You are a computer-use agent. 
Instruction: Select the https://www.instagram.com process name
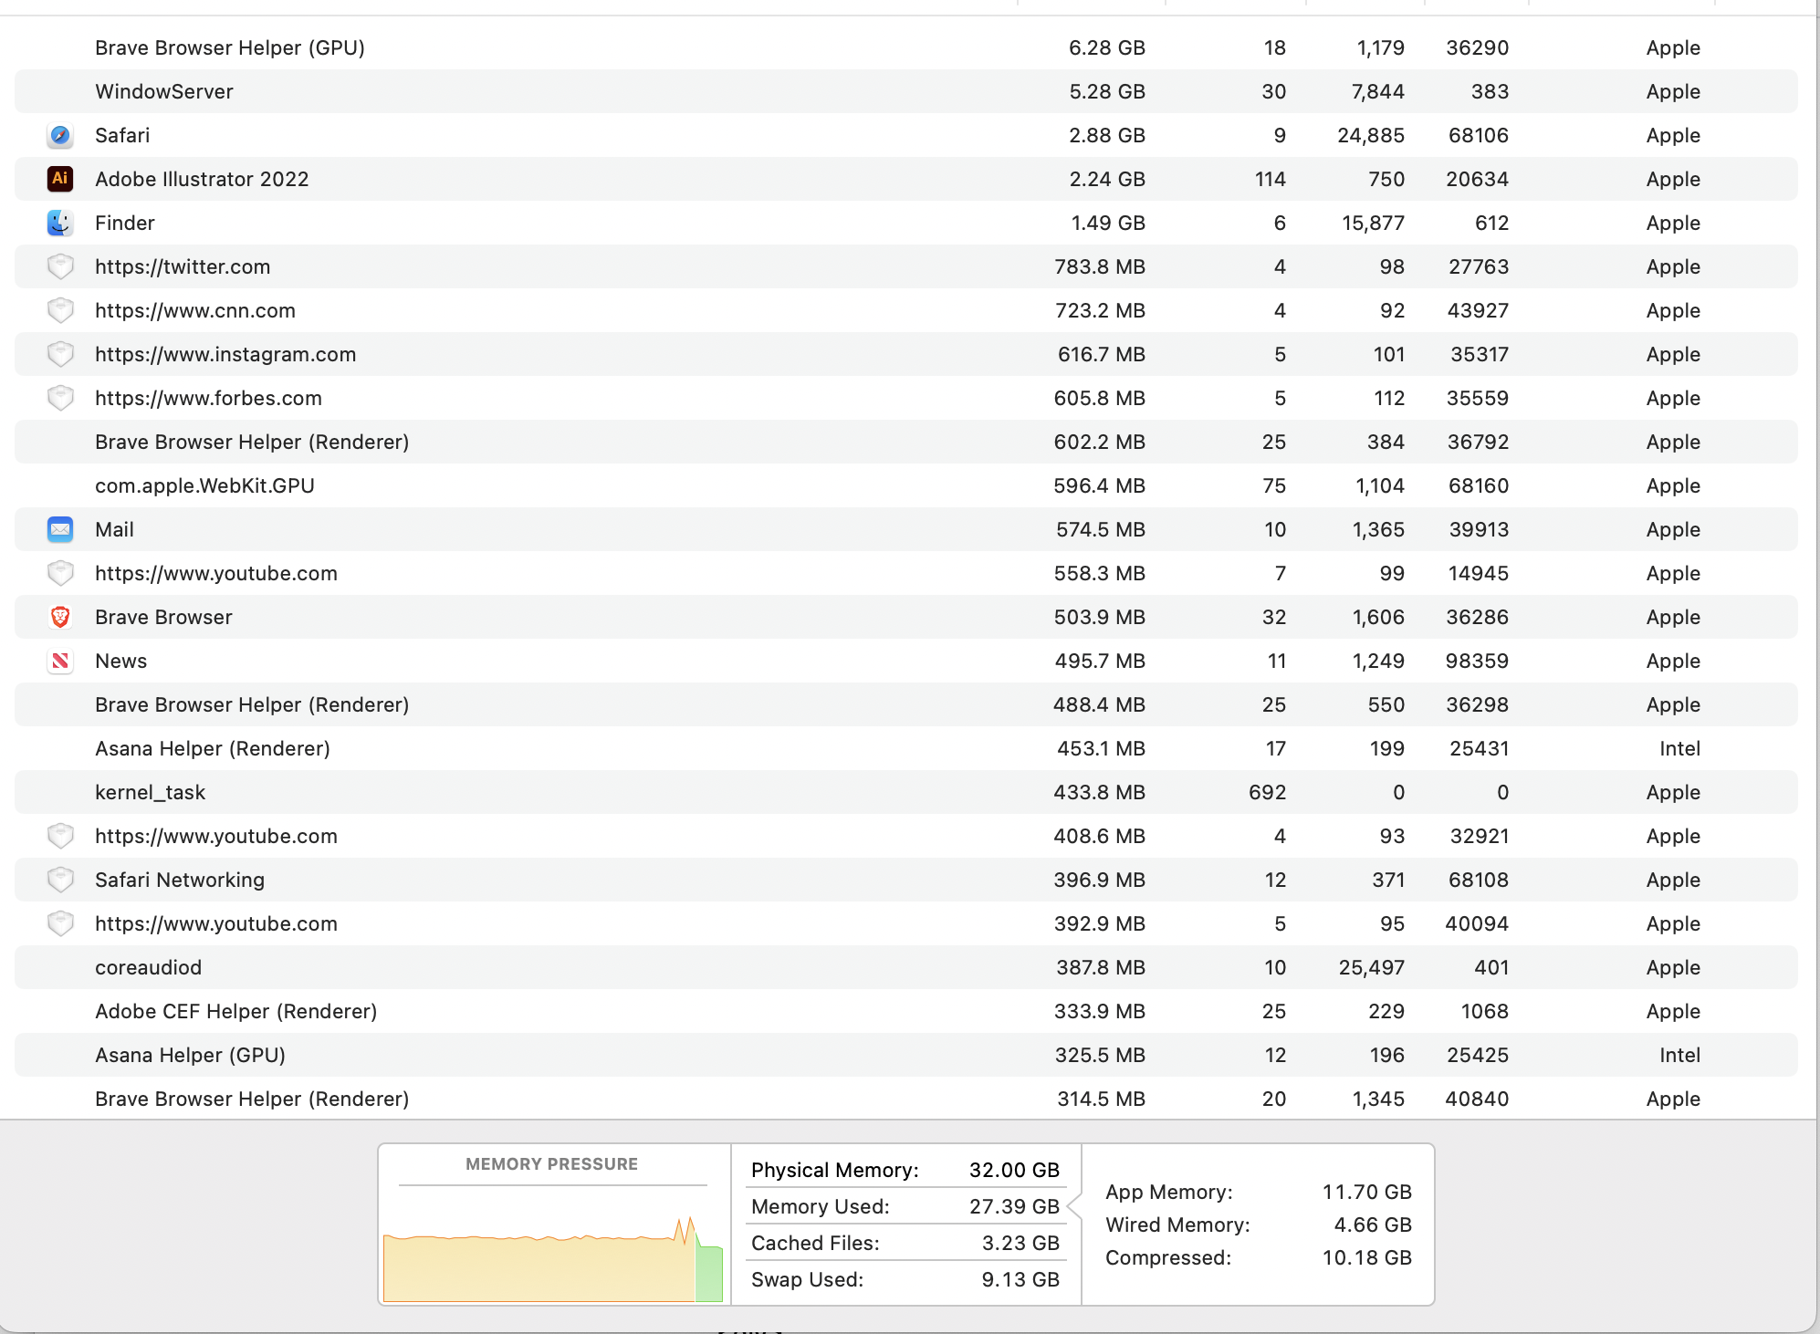pyautogui.click(x=225, y=354)
